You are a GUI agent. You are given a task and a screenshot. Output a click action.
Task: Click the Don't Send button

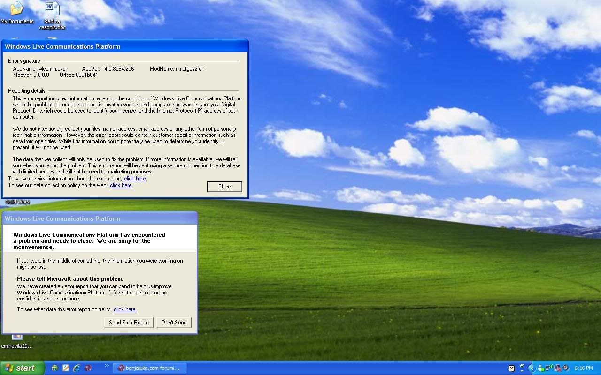tap(174, 322)
